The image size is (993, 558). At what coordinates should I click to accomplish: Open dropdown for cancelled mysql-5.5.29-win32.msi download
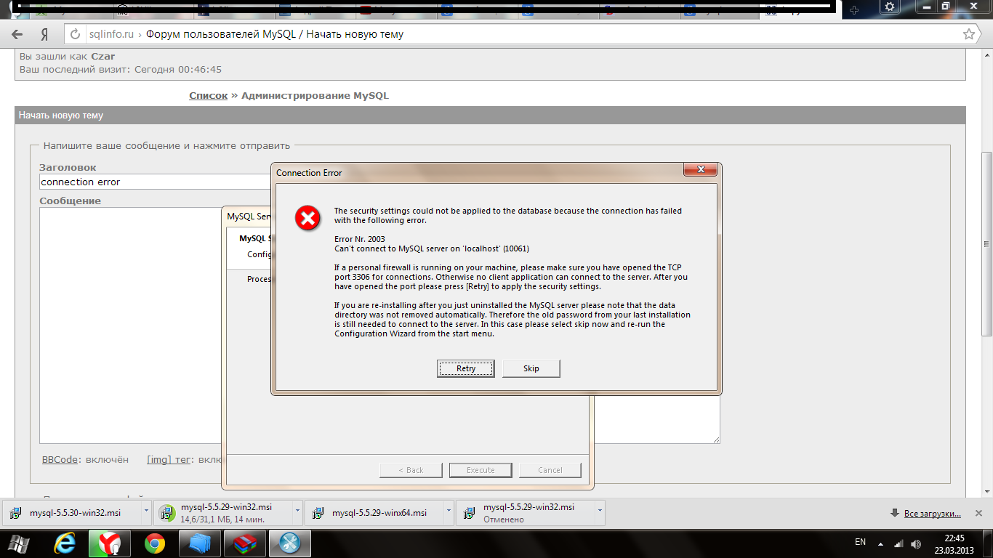(599, 511)
